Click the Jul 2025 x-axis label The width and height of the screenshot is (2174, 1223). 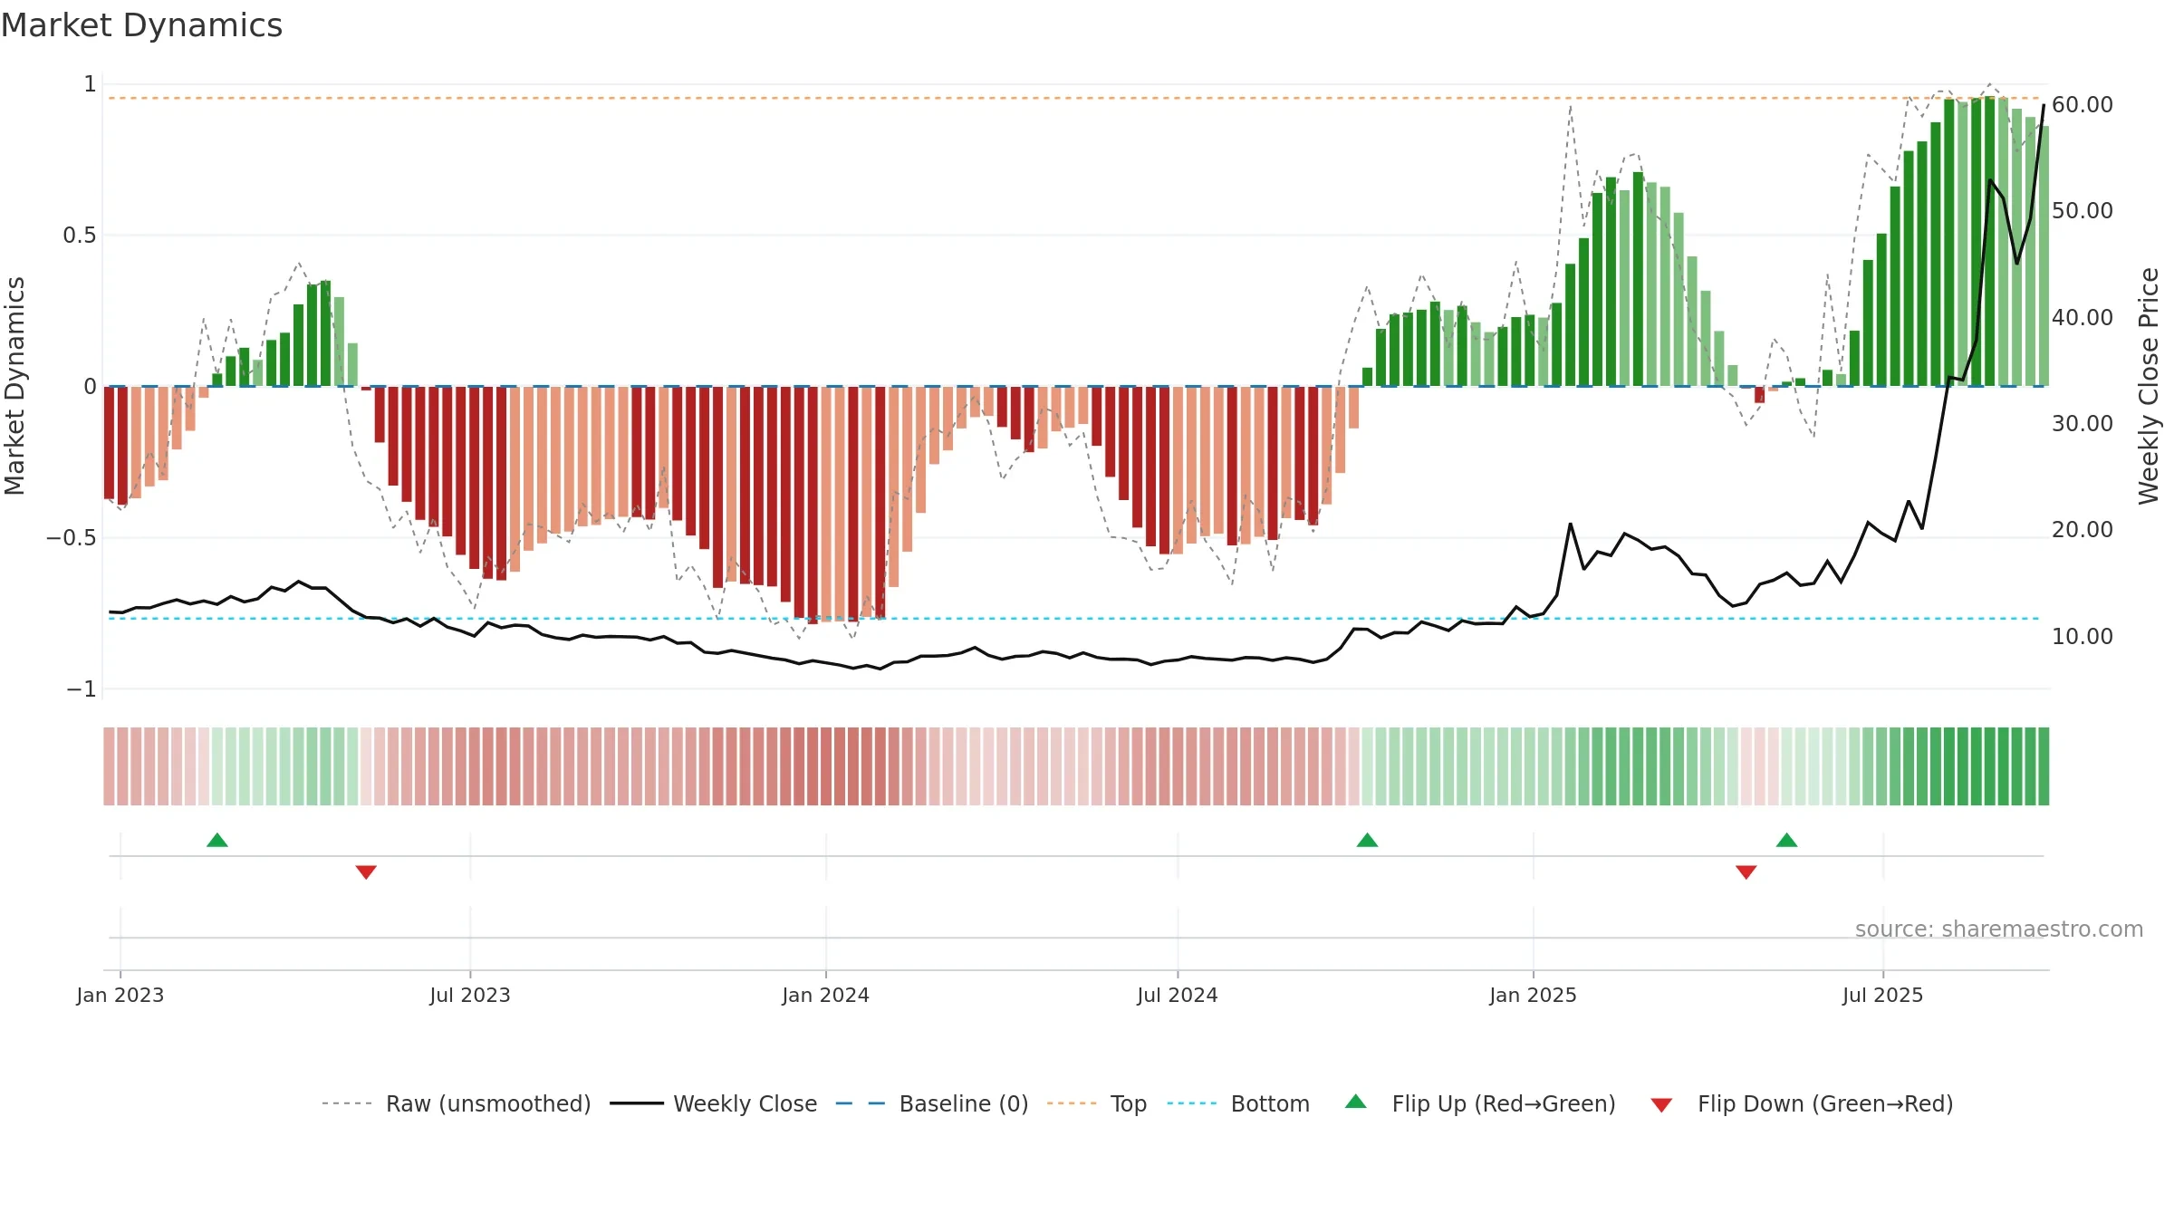1883,995
